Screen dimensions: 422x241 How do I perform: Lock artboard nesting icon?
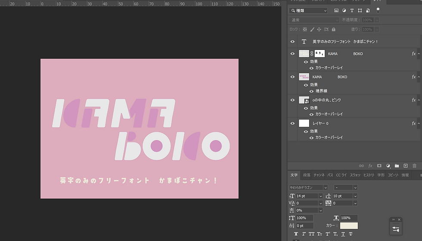click(326, 29)
